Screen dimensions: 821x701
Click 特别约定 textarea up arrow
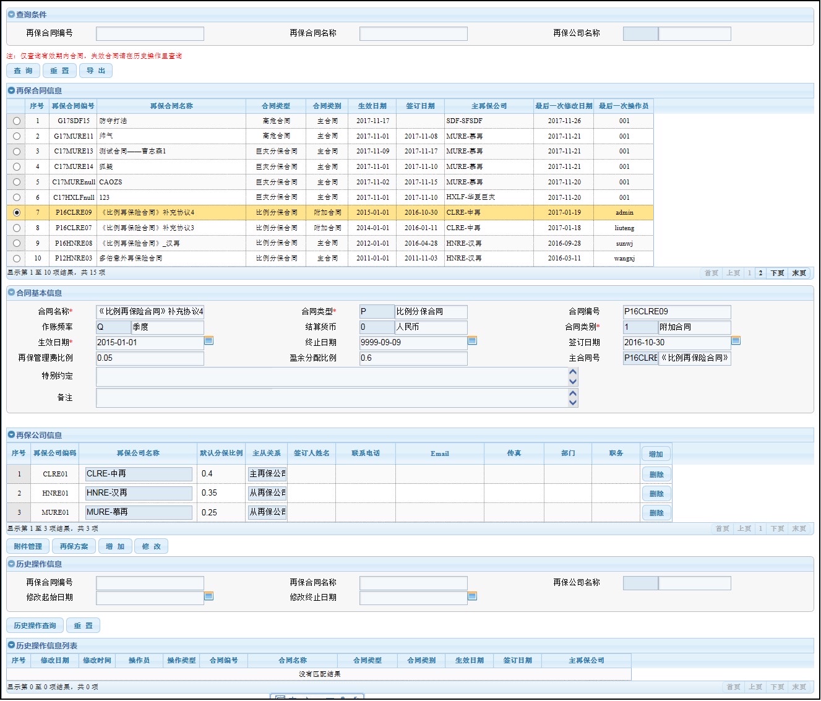coord(573,373)
